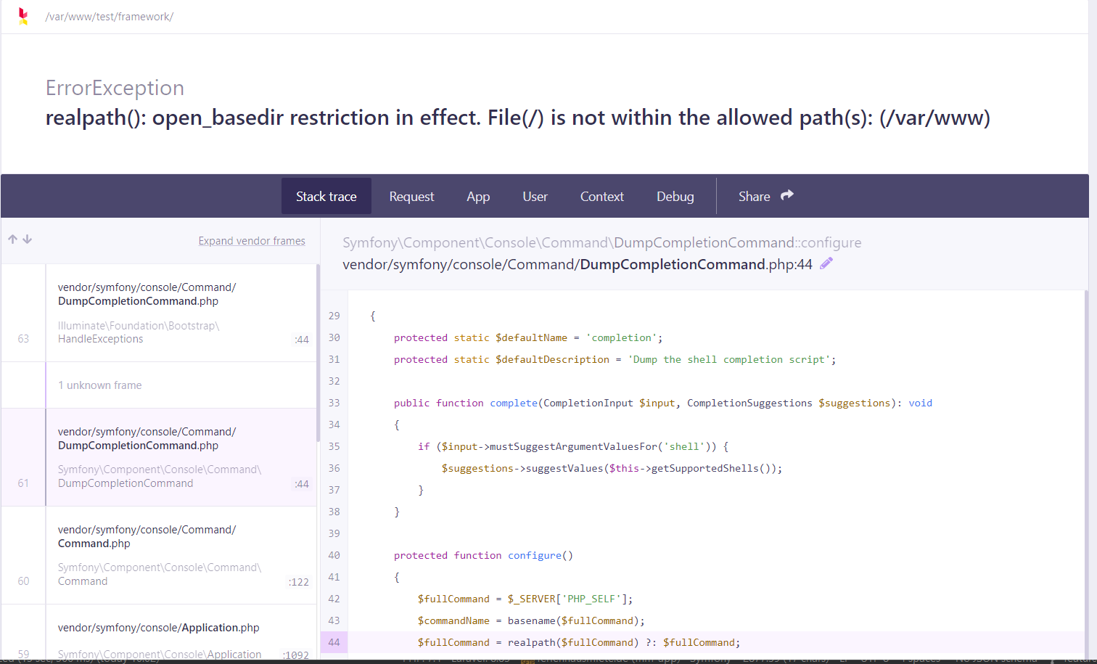The image size is (1097, 664).
Task: Select frame 63 with HandleExceptions class
Action: click(x=160, y=313)
